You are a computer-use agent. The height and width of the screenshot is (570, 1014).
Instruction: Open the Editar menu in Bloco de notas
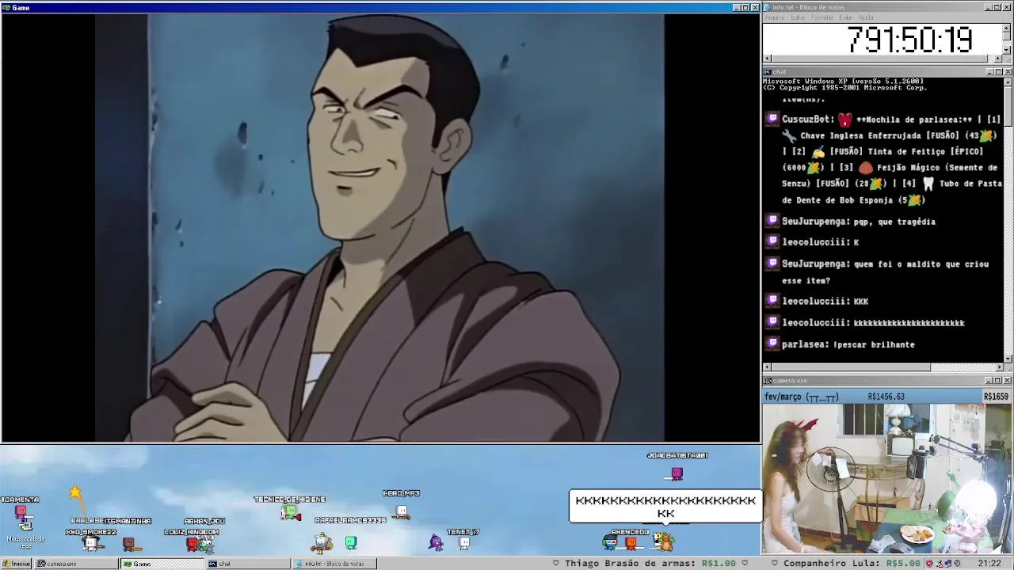point(798,17)
